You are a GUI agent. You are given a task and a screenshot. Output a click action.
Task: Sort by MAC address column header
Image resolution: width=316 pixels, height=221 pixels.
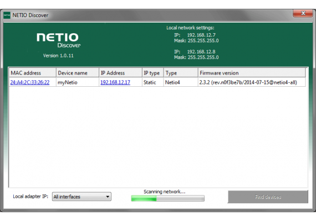[33, 73]
